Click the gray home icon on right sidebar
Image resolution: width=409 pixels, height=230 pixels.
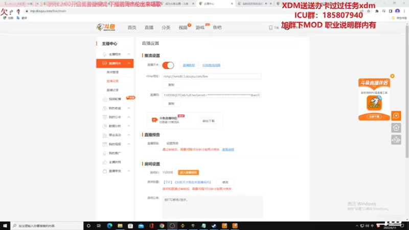[396, 128]
